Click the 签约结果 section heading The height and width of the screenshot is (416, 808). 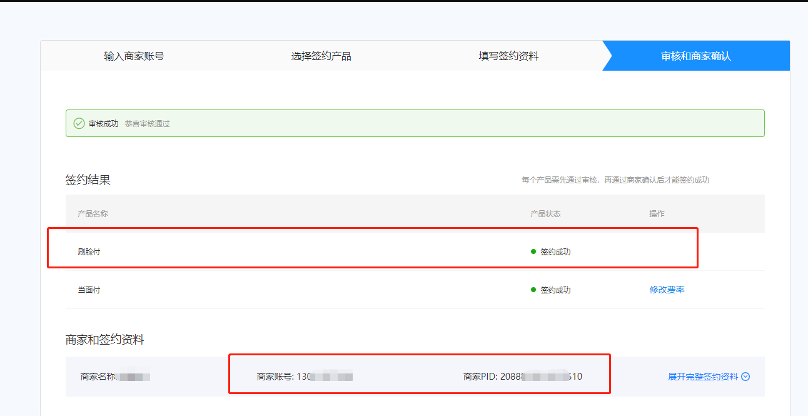coord(88,180)
